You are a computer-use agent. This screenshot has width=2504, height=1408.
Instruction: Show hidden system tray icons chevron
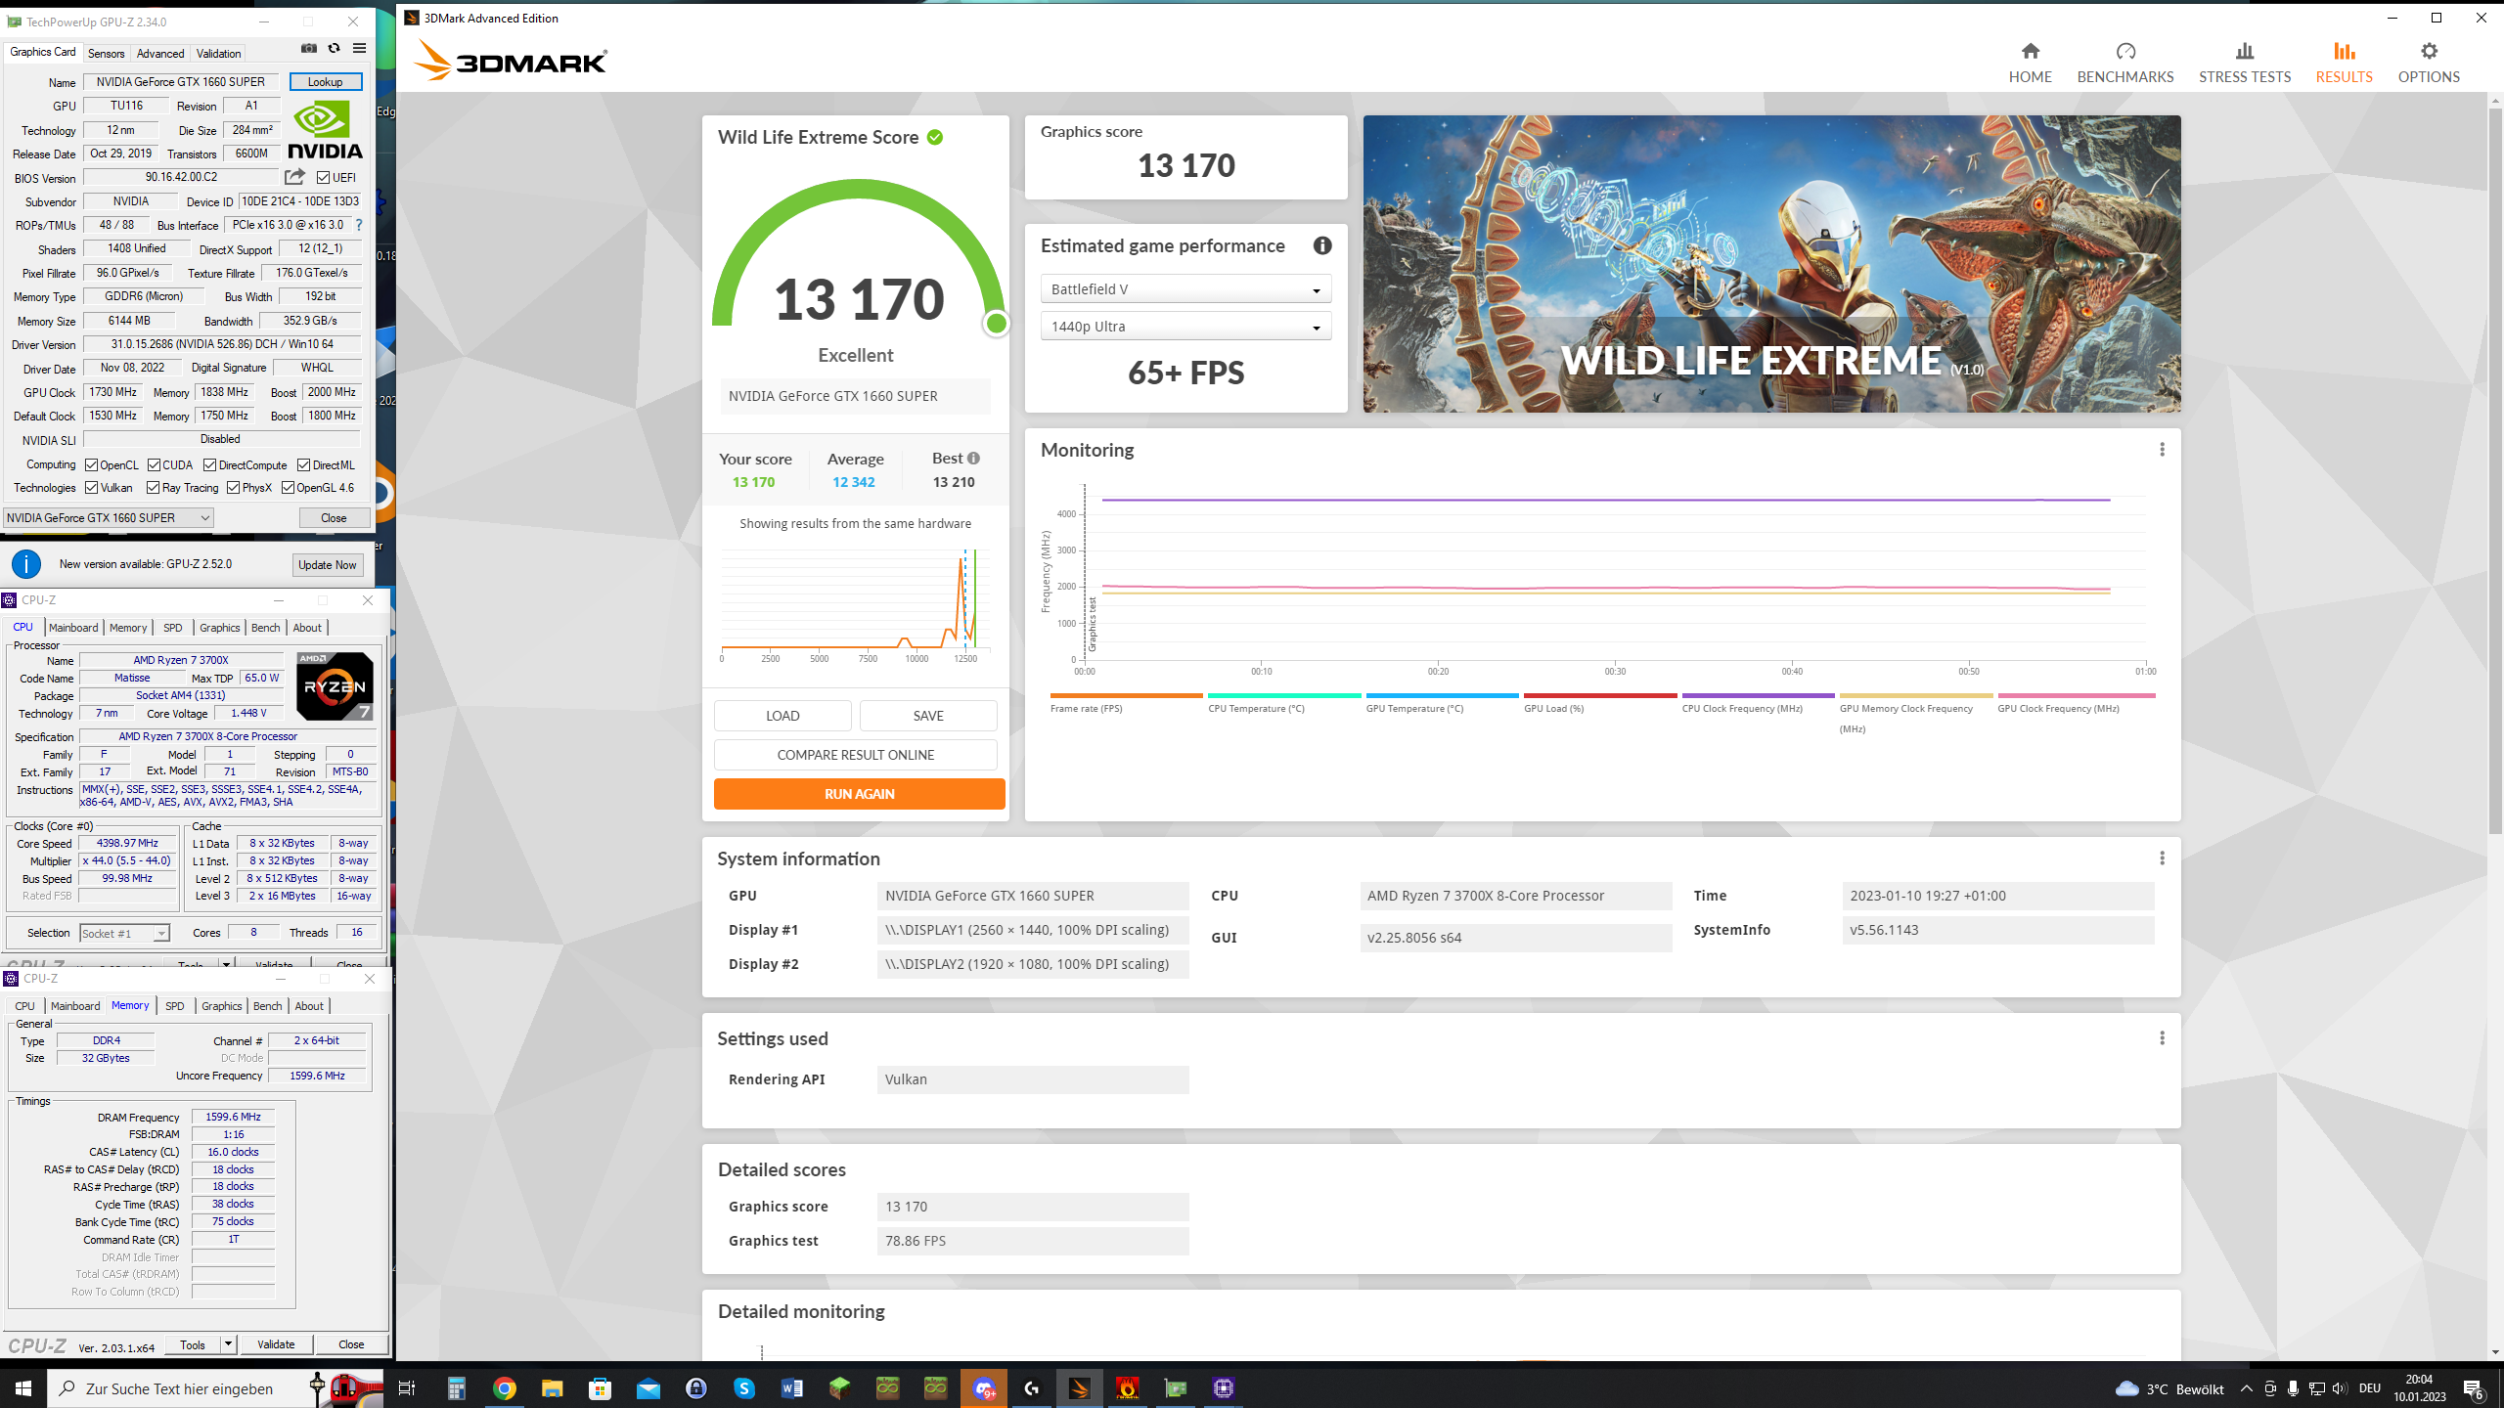point(2246,1388)
